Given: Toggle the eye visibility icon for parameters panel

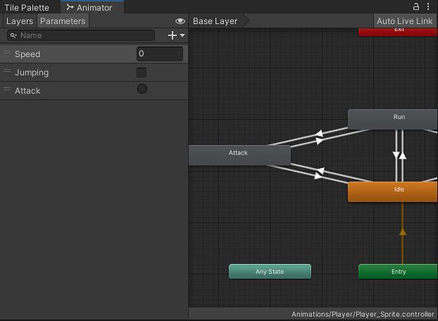Looking at the screenshot, I should click(180, 21).
